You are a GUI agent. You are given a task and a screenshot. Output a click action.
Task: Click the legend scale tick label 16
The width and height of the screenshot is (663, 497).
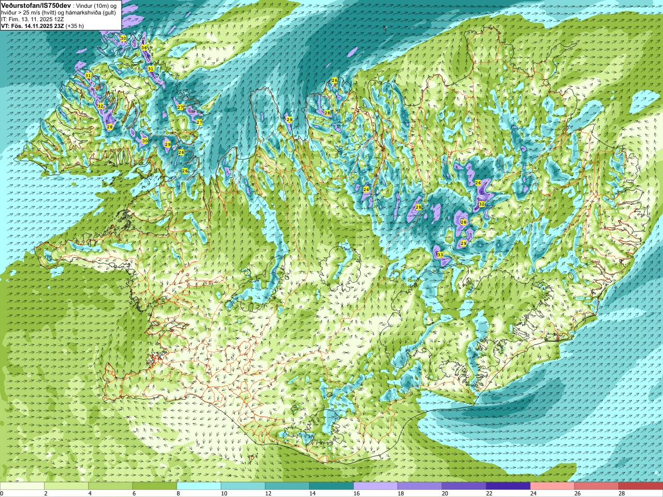point(357,493)
